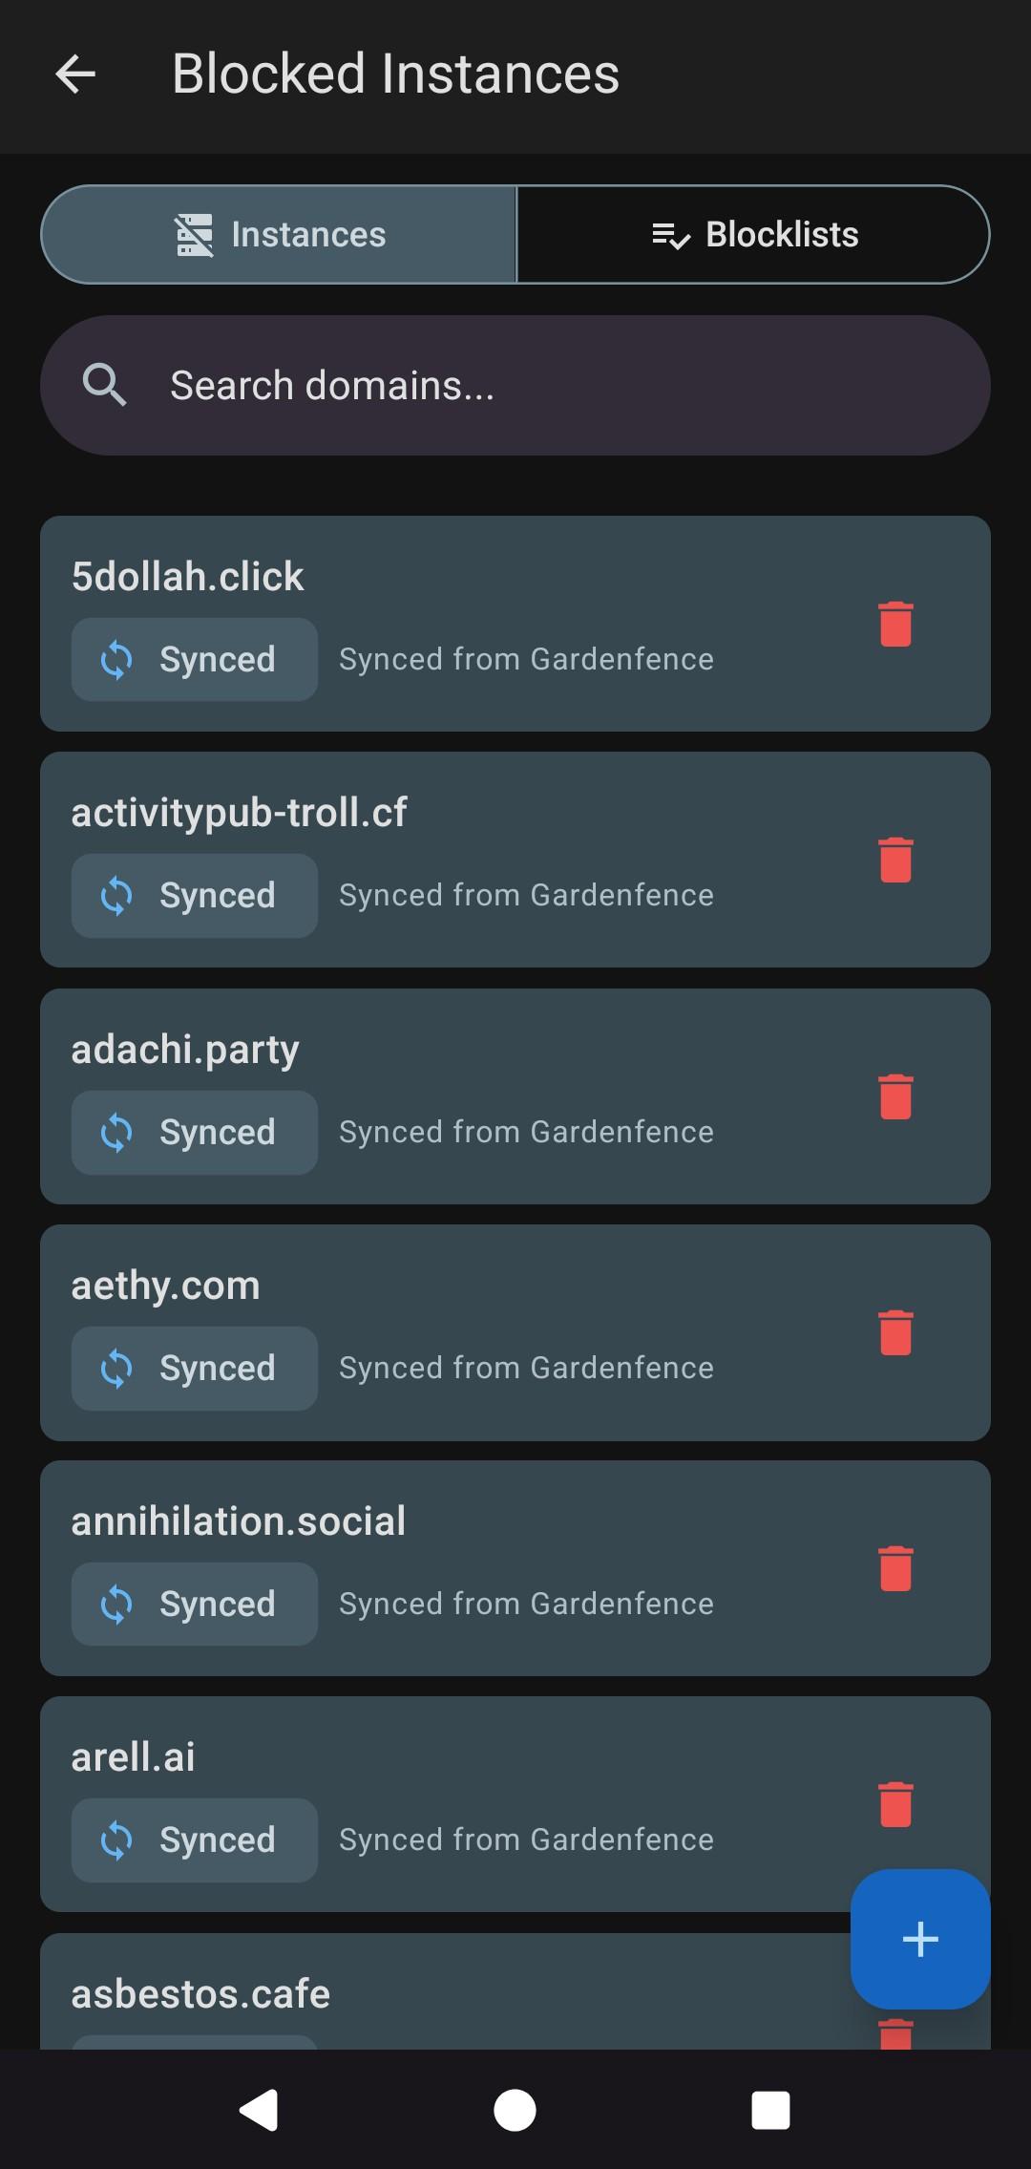Click the Synced badge for arell.ai
Viewport: 1031px width, 2169px height.
[x=195, y=1840]
